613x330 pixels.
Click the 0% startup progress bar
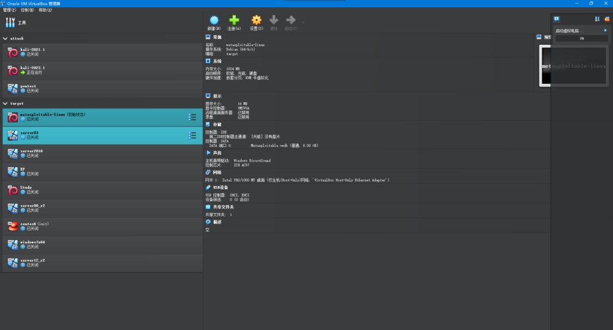point(581,38)
